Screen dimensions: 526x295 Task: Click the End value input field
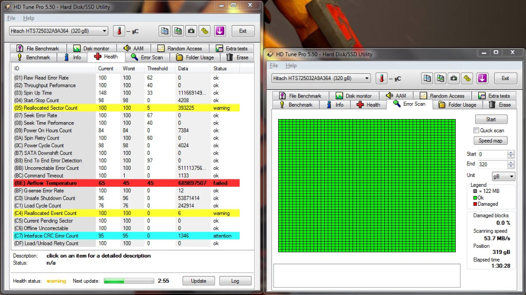click(493, 164)
